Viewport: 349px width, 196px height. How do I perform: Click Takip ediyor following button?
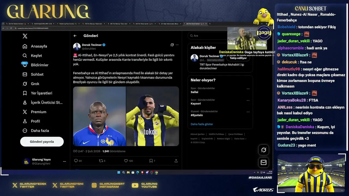coord(238,58)
